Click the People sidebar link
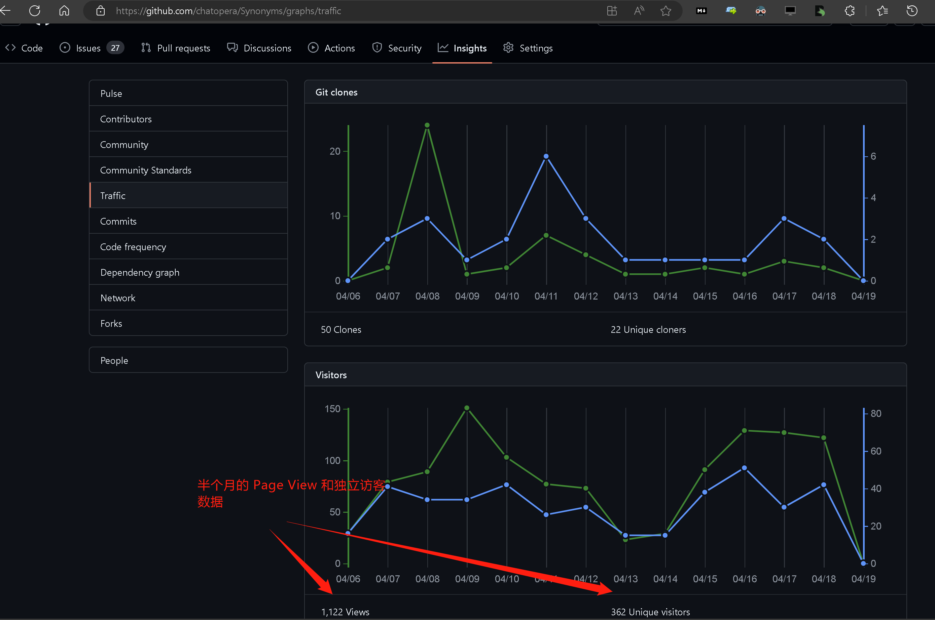 [x=114, y=360]
